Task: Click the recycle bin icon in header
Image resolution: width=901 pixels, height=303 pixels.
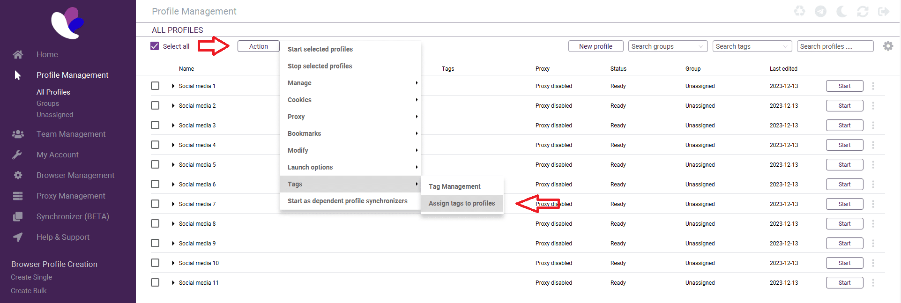Action: (799, 11)
